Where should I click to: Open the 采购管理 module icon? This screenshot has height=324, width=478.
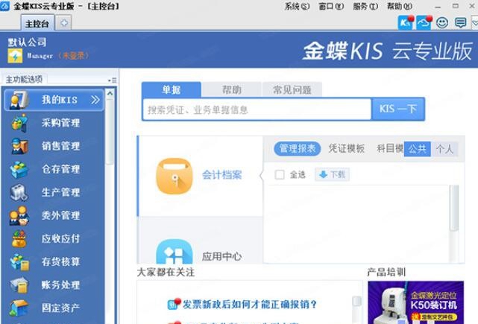[x=20, y=123]
